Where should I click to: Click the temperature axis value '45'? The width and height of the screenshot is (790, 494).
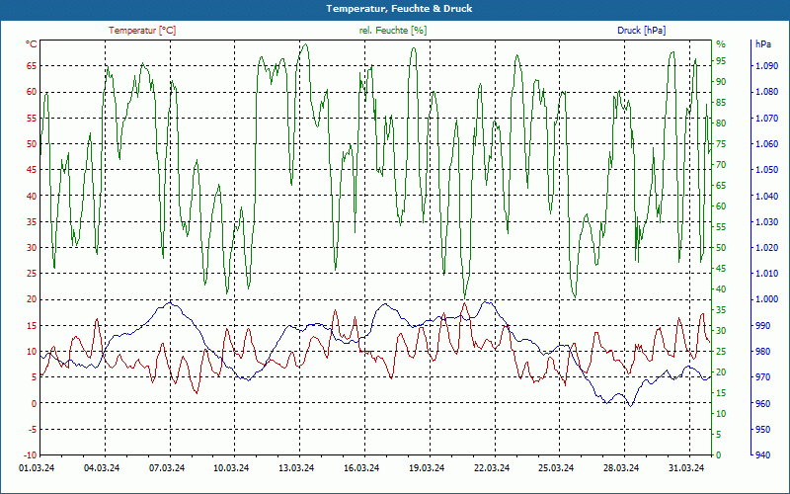pyautogui.click(x=32, y=170)
